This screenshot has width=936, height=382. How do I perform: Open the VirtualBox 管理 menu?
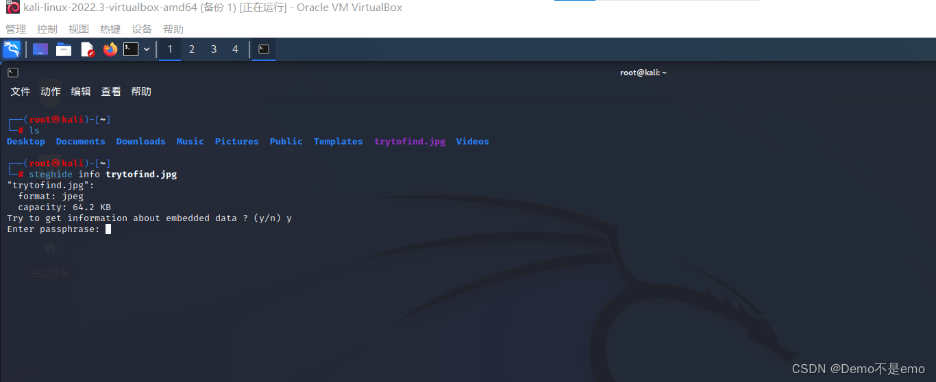pyautogui.click(x=16, y=29)
